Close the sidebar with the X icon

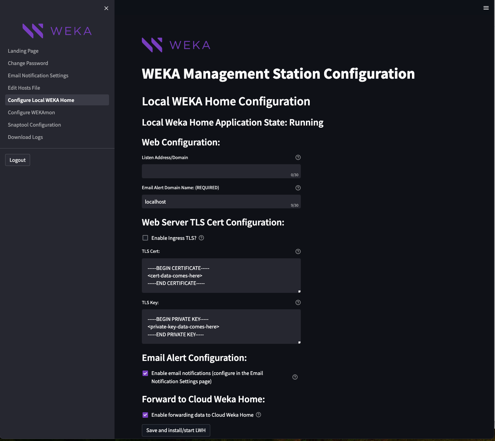(x=106, y=8)
